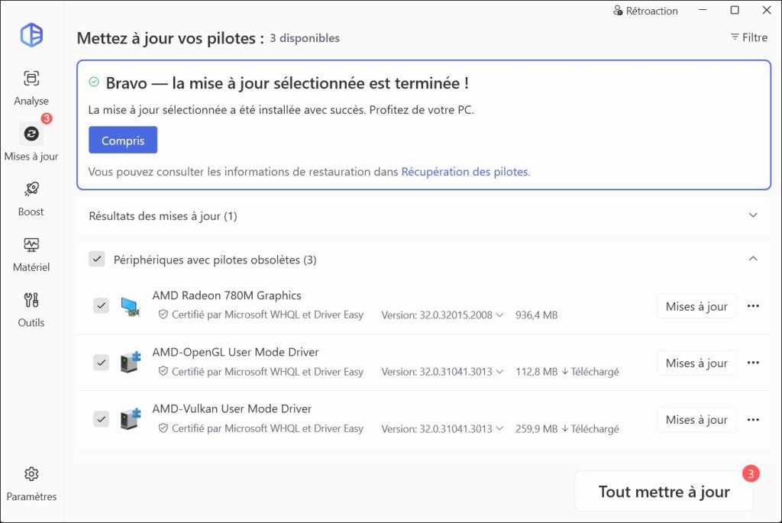Click the Bravo update-finished heading
Viewport: 782px width, 523px height.
287,82
